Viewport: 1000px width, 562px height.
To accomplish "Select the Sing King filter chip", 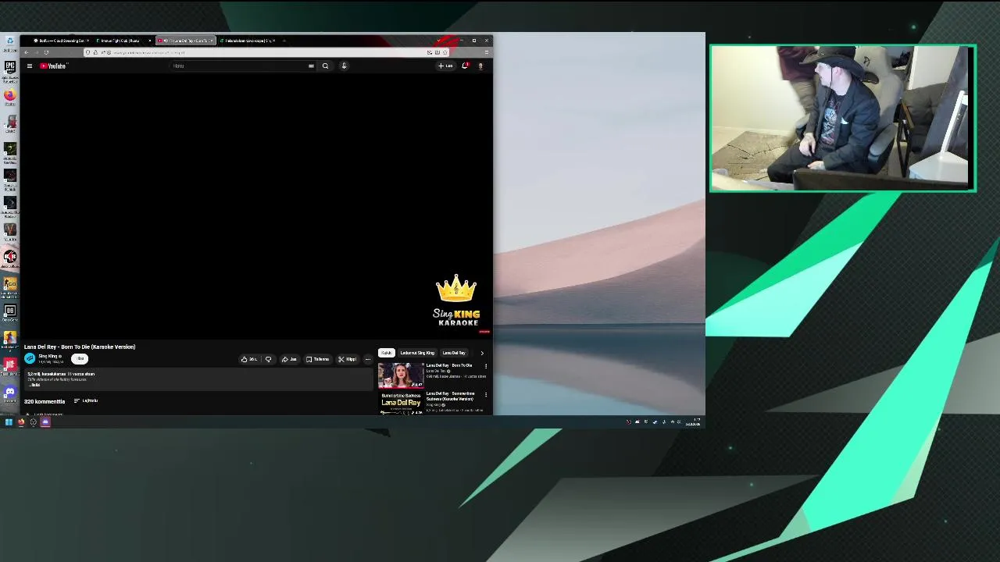I will click(x=417, y=353).
